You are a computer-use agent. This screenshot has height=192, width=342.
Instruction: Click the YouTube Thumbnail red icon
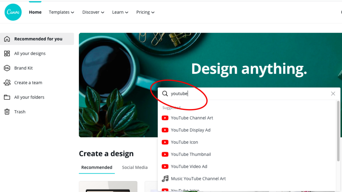point(165,155)
